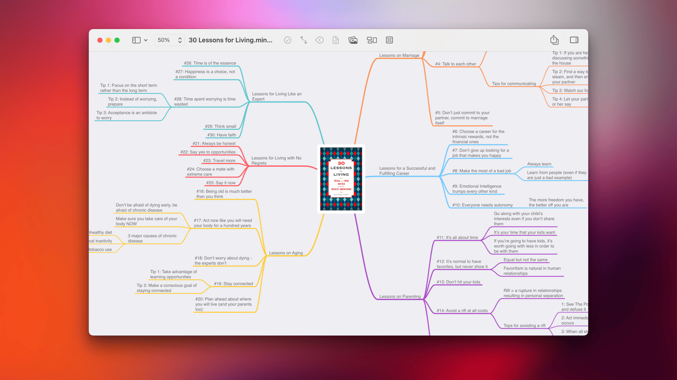Select node #7: Don't give up looking

pyautogui.click(x=480, y=153)
